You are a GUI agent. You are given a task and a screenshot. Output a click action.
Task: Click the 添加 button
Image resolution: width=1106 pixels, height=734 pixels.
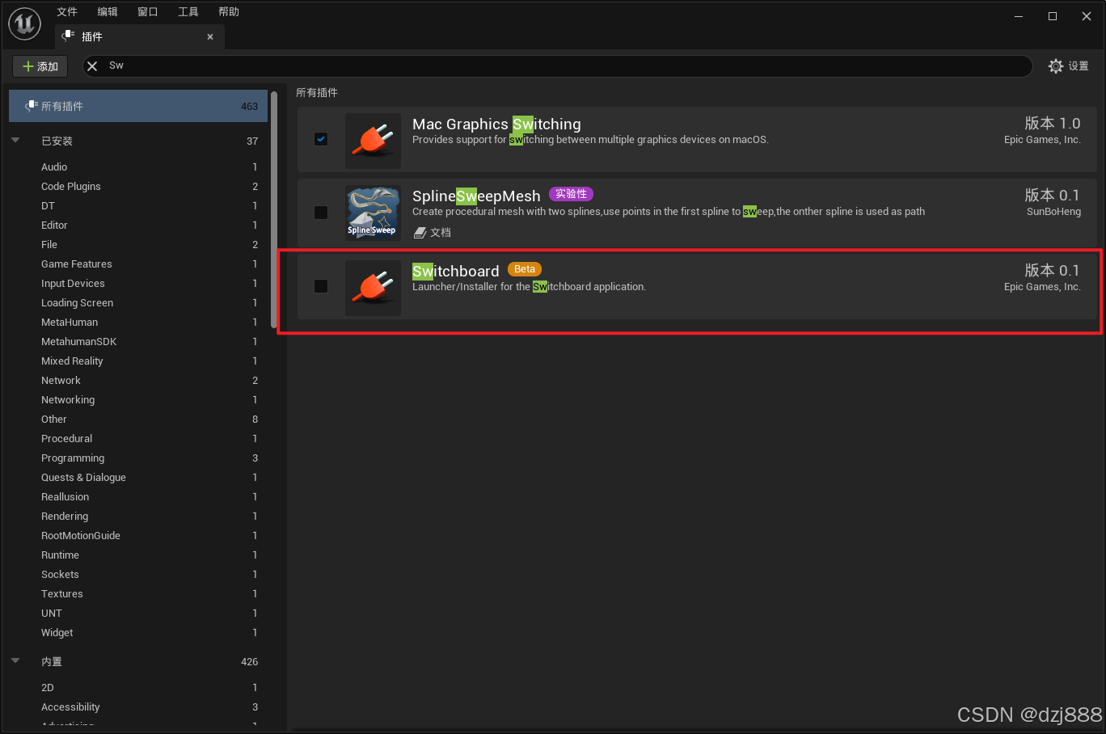click(40, 66)
